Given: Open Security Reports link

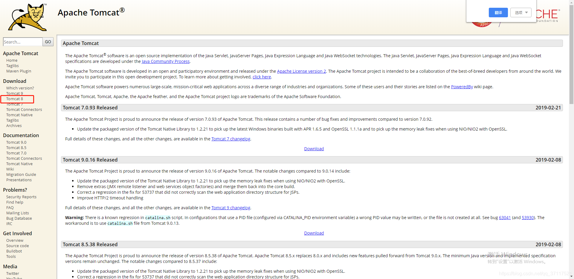Looking at the screenshot, I should [21, 197].
